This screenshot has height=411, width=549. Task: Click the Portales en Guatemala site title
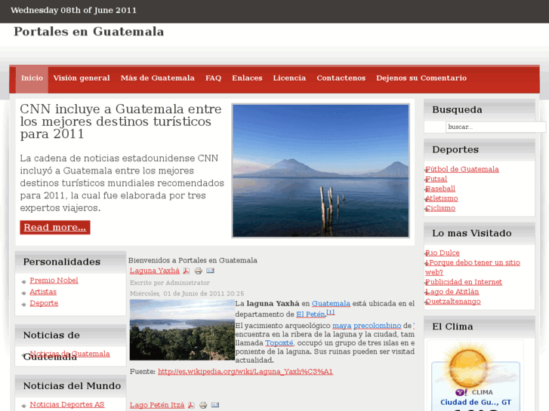pyautogui.click(x=88, y=32)
